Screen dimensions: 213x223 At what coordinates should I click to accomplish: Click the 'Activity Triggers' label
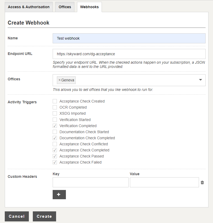tap(22, 102)
